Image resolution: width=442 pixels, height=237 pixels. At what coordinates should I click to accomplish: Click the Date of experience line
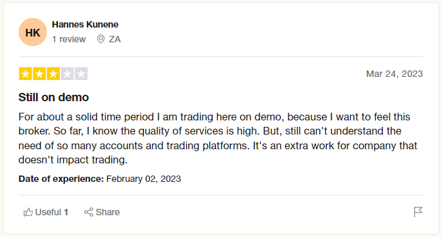100,179
